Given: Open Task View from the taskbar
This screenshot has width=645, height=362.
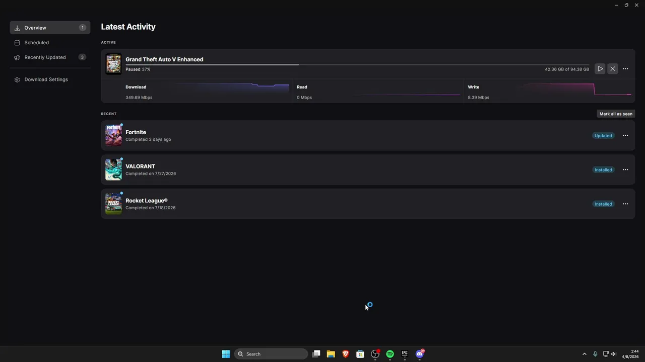Looking at the screenshot, I should click(x=316, y=354).
